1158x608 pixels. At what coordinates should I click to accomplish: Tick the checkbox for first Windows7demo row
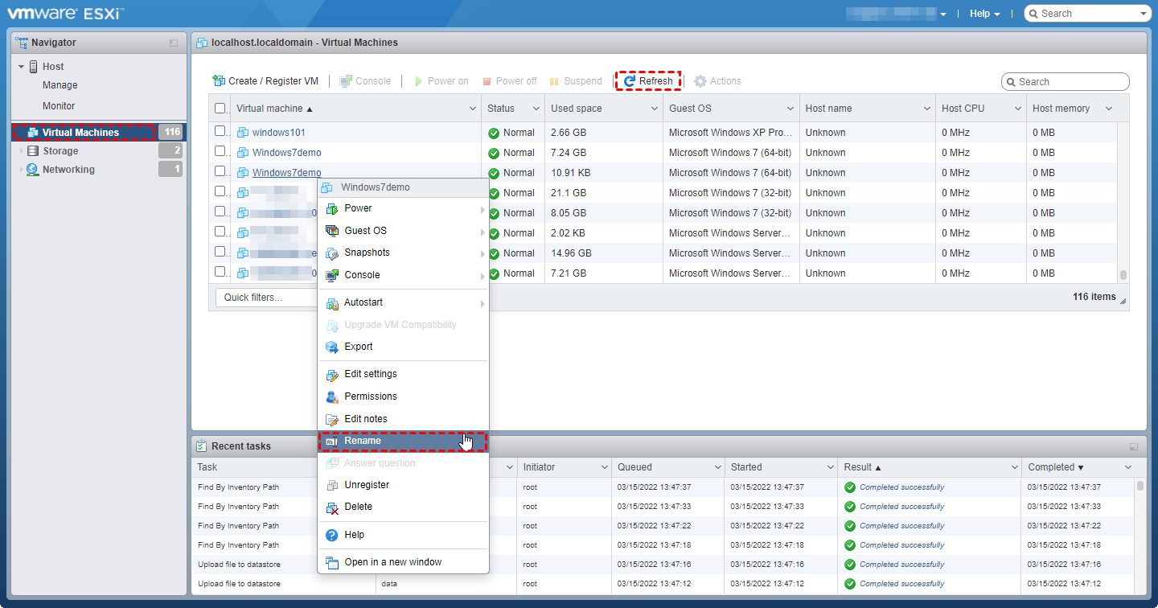(x=220, y=151)
